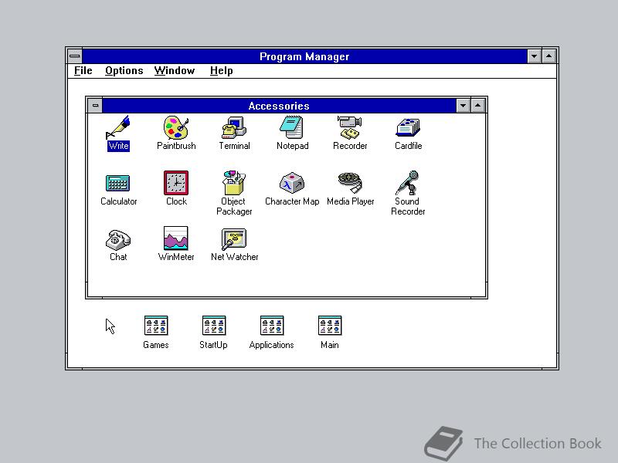Select the Media Player film reel icon
Viewport: 618px width, 463px height.
pyautogui.click(x=350, y=183)
